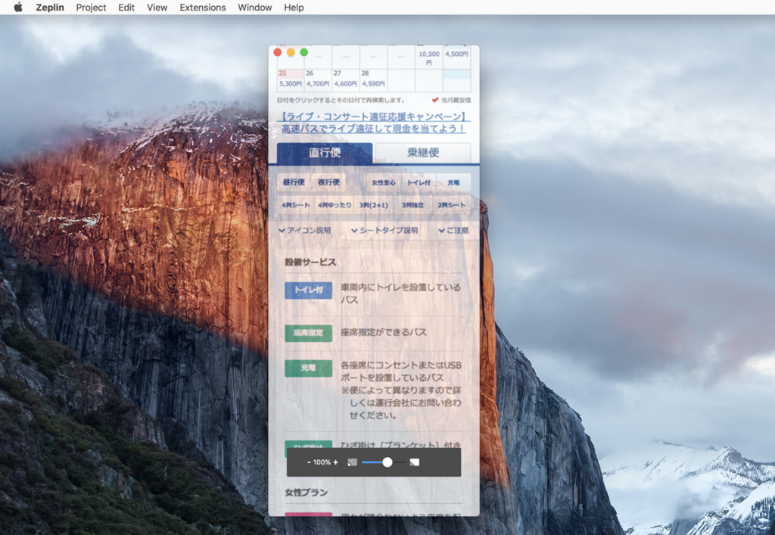
Task: Click the zoom slider handle
Action: (x=387, y=462)
